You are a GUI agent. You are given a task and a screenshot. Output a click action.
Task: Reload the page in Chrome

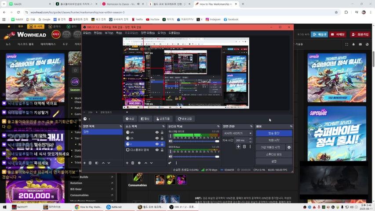click(x=18, y=12)
